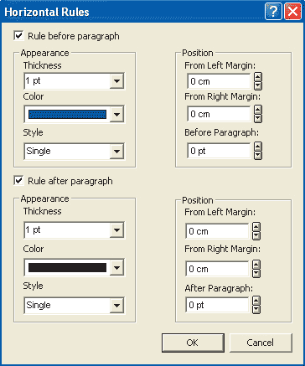
Task: Toggle Rule before paragraph checkbox
Action: coord(18,36)
